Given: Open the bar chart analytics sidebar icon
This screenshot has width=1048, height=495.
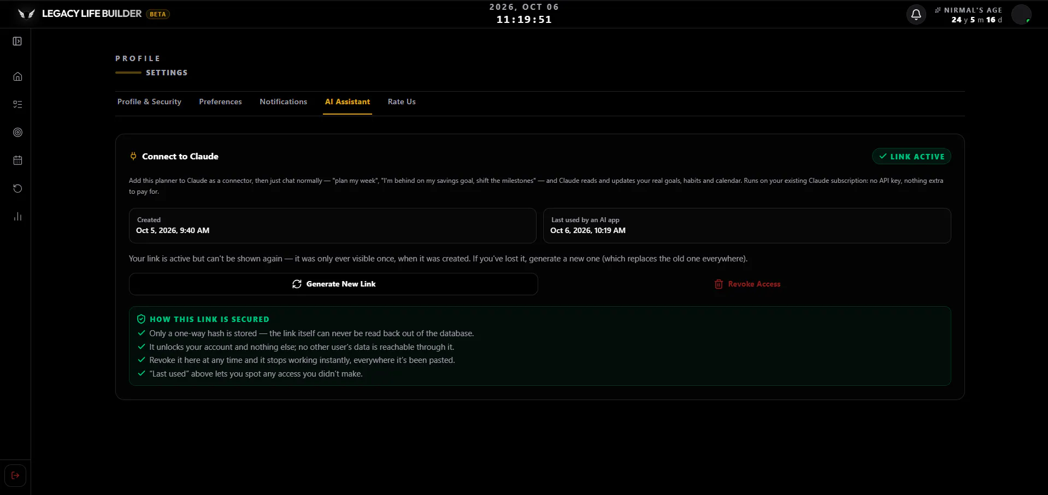Looking at the screenshot, I should pyautogui.click(x=17, y=217).
